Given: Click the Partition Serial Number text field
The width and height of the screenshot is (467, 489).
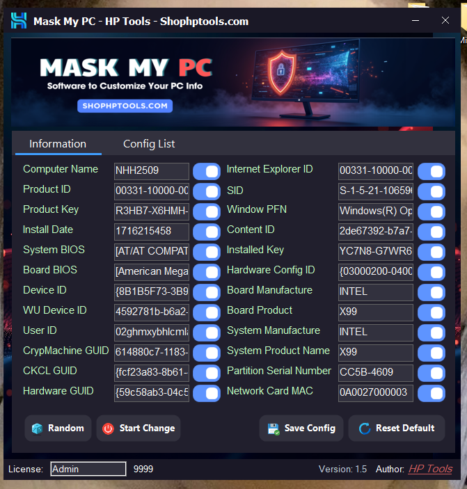Looking at the screenshot, I should [x=376, y=374].
